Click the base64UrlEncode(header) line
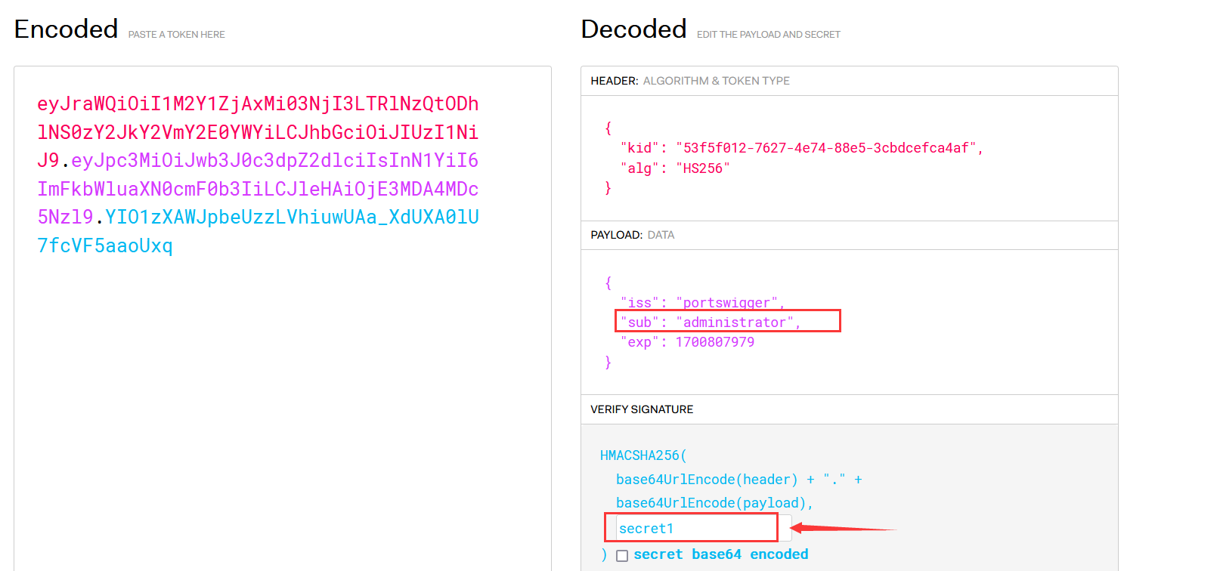 tap(739, 480)
